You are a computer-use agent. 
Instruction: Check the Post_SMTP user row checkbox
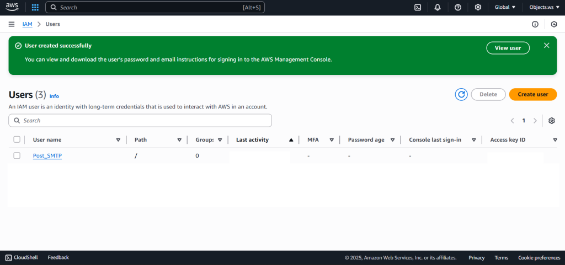(17, 156)
